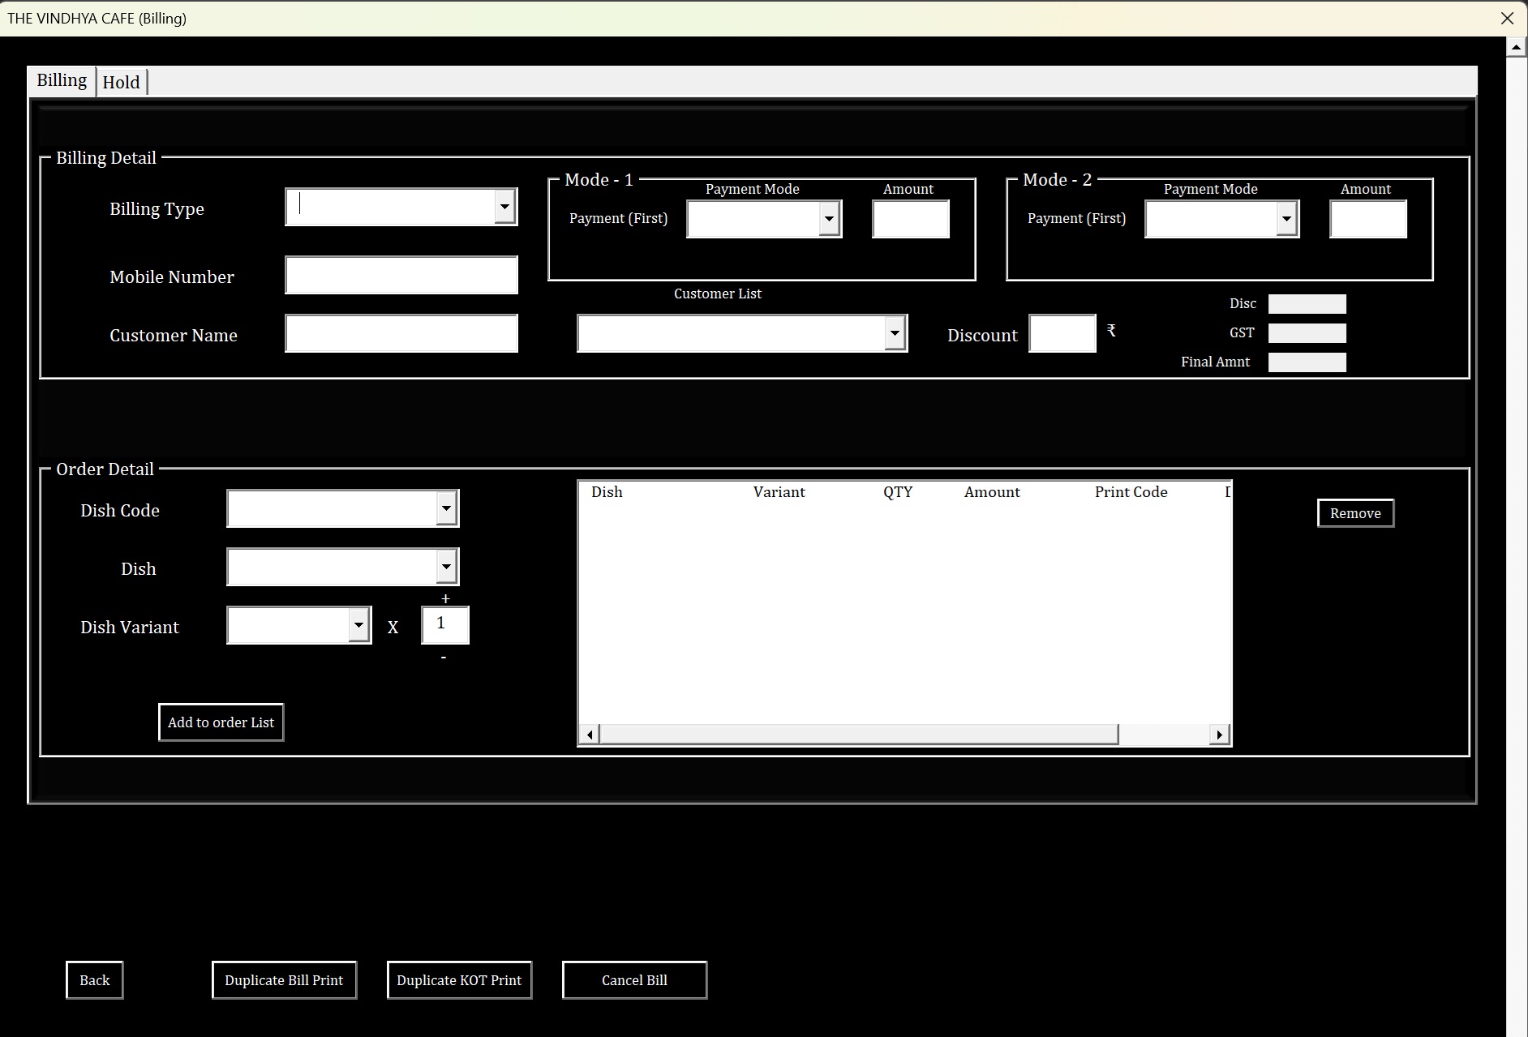Click the Remove button

[1354, 512]
